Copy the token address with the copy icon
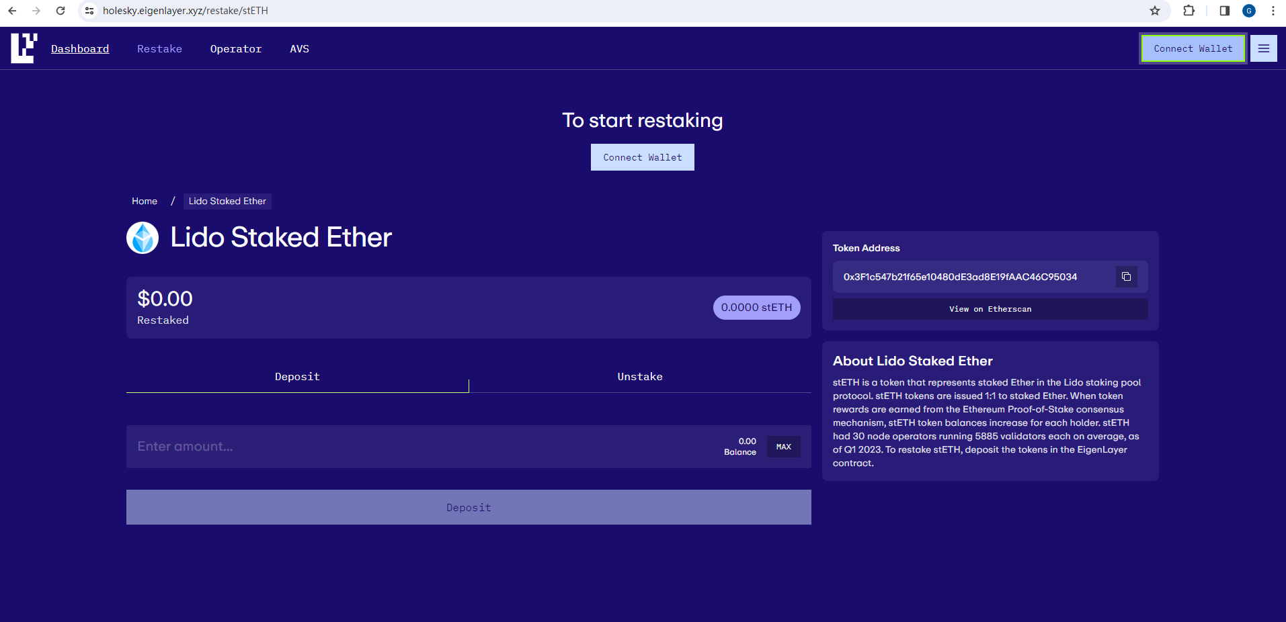 [x=1126, y=277]
